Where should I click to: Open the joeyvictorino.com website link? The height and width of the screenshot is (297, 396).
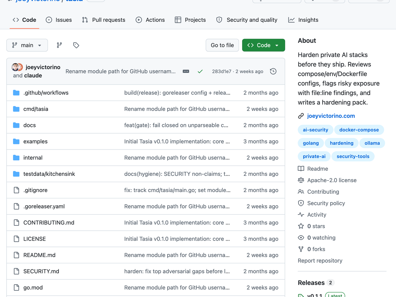tap(331, 116)
